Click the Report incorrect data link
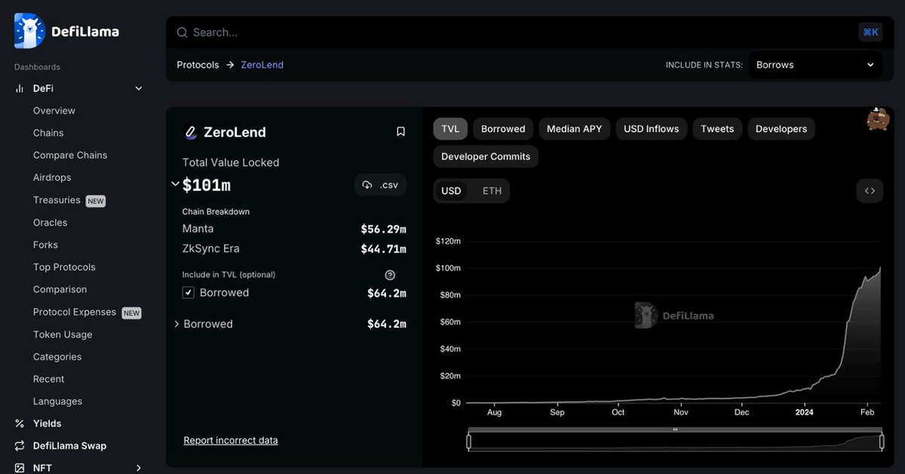This screenshot has width=905, height=474. [231, 439]
